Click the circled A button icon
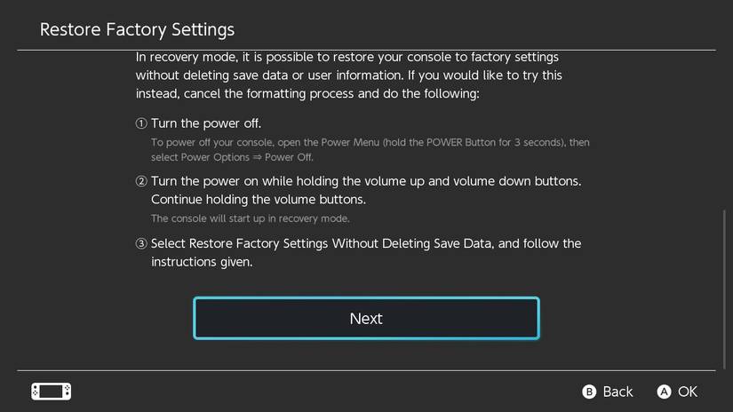Image resolution: width=733 pixels, height=412 pixels. [664, 392]
